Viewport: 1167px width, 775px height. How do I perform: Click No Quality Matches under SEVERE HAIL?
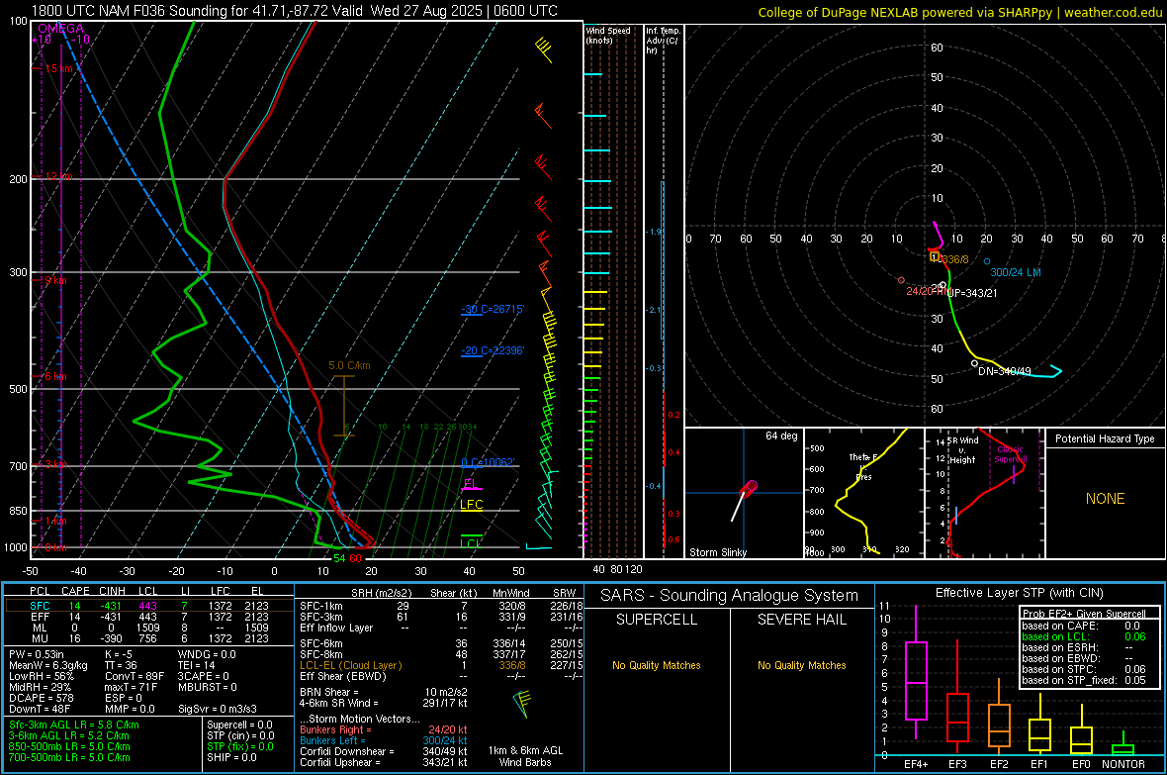pyautogui.click(x=801, y=665)
